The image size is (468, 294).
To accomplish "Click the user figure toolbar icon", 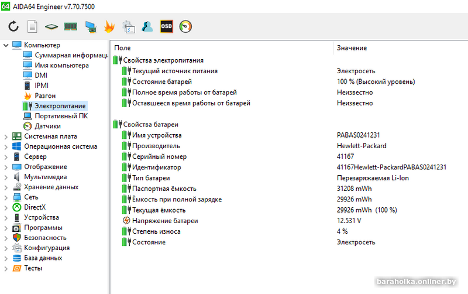I will pyautogui.click(x=147, y=26).
